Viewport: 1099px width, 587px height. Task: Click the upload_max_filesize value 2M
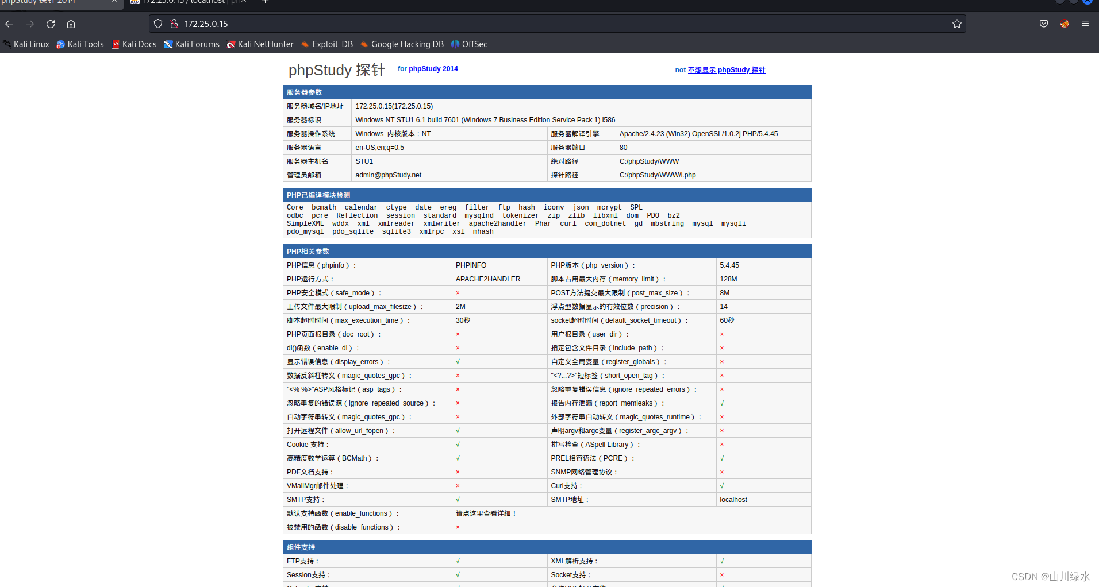[x=460, y=307]
